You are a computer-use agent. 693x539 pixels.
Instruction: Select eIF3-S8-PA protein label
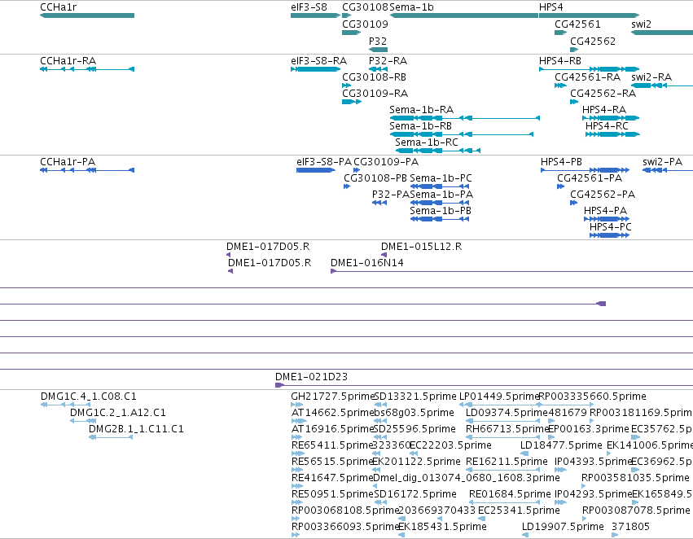(324, 162)
